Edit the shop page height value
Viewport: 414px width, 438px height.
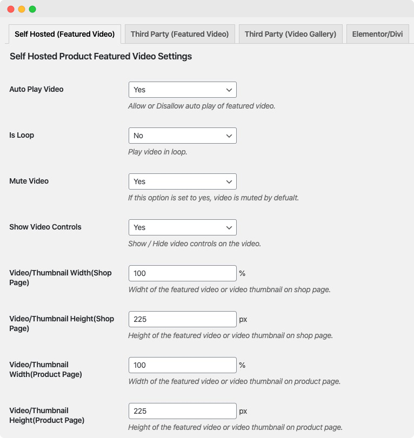182,319
